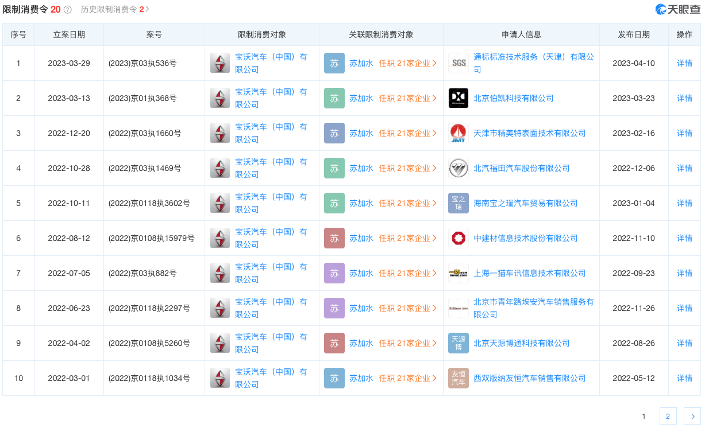Viewport: 705px width, 428px height.
Task: Click the SGS logo for 通标标准技术服务
Action: [x=459, y=63]
